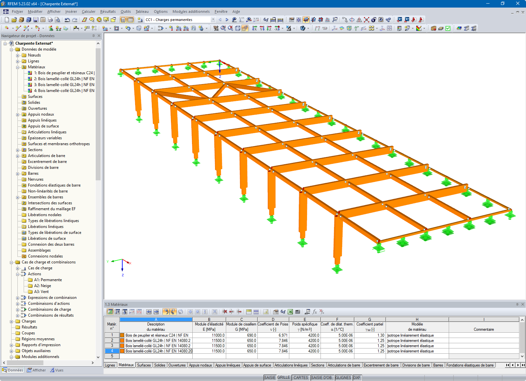
Task: Toggle the project navigator panel button
Action: coord(123,20)
